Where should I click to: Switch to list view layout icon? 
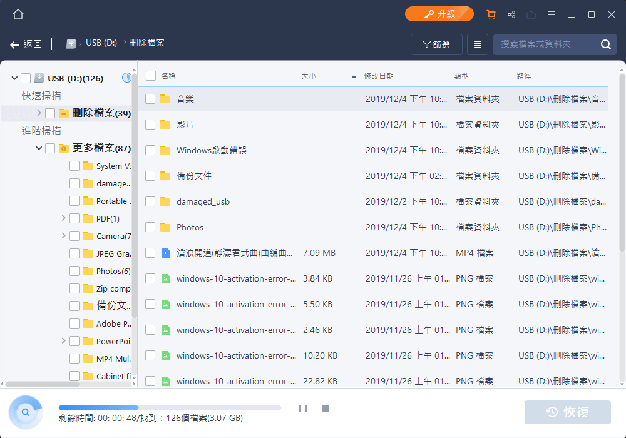(x=478, y=44)
